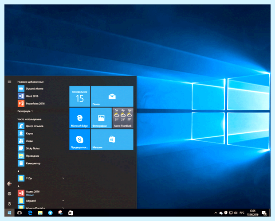Image resolution: width=275 pixels, height=221 pixels.
Task: Click the Недавно добавленные heading
Action: pyautogui.click(x=31, y=82)
